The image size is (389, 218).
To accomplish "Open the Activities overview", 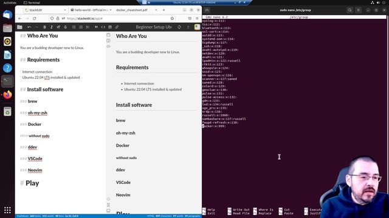I will point(10,2).
